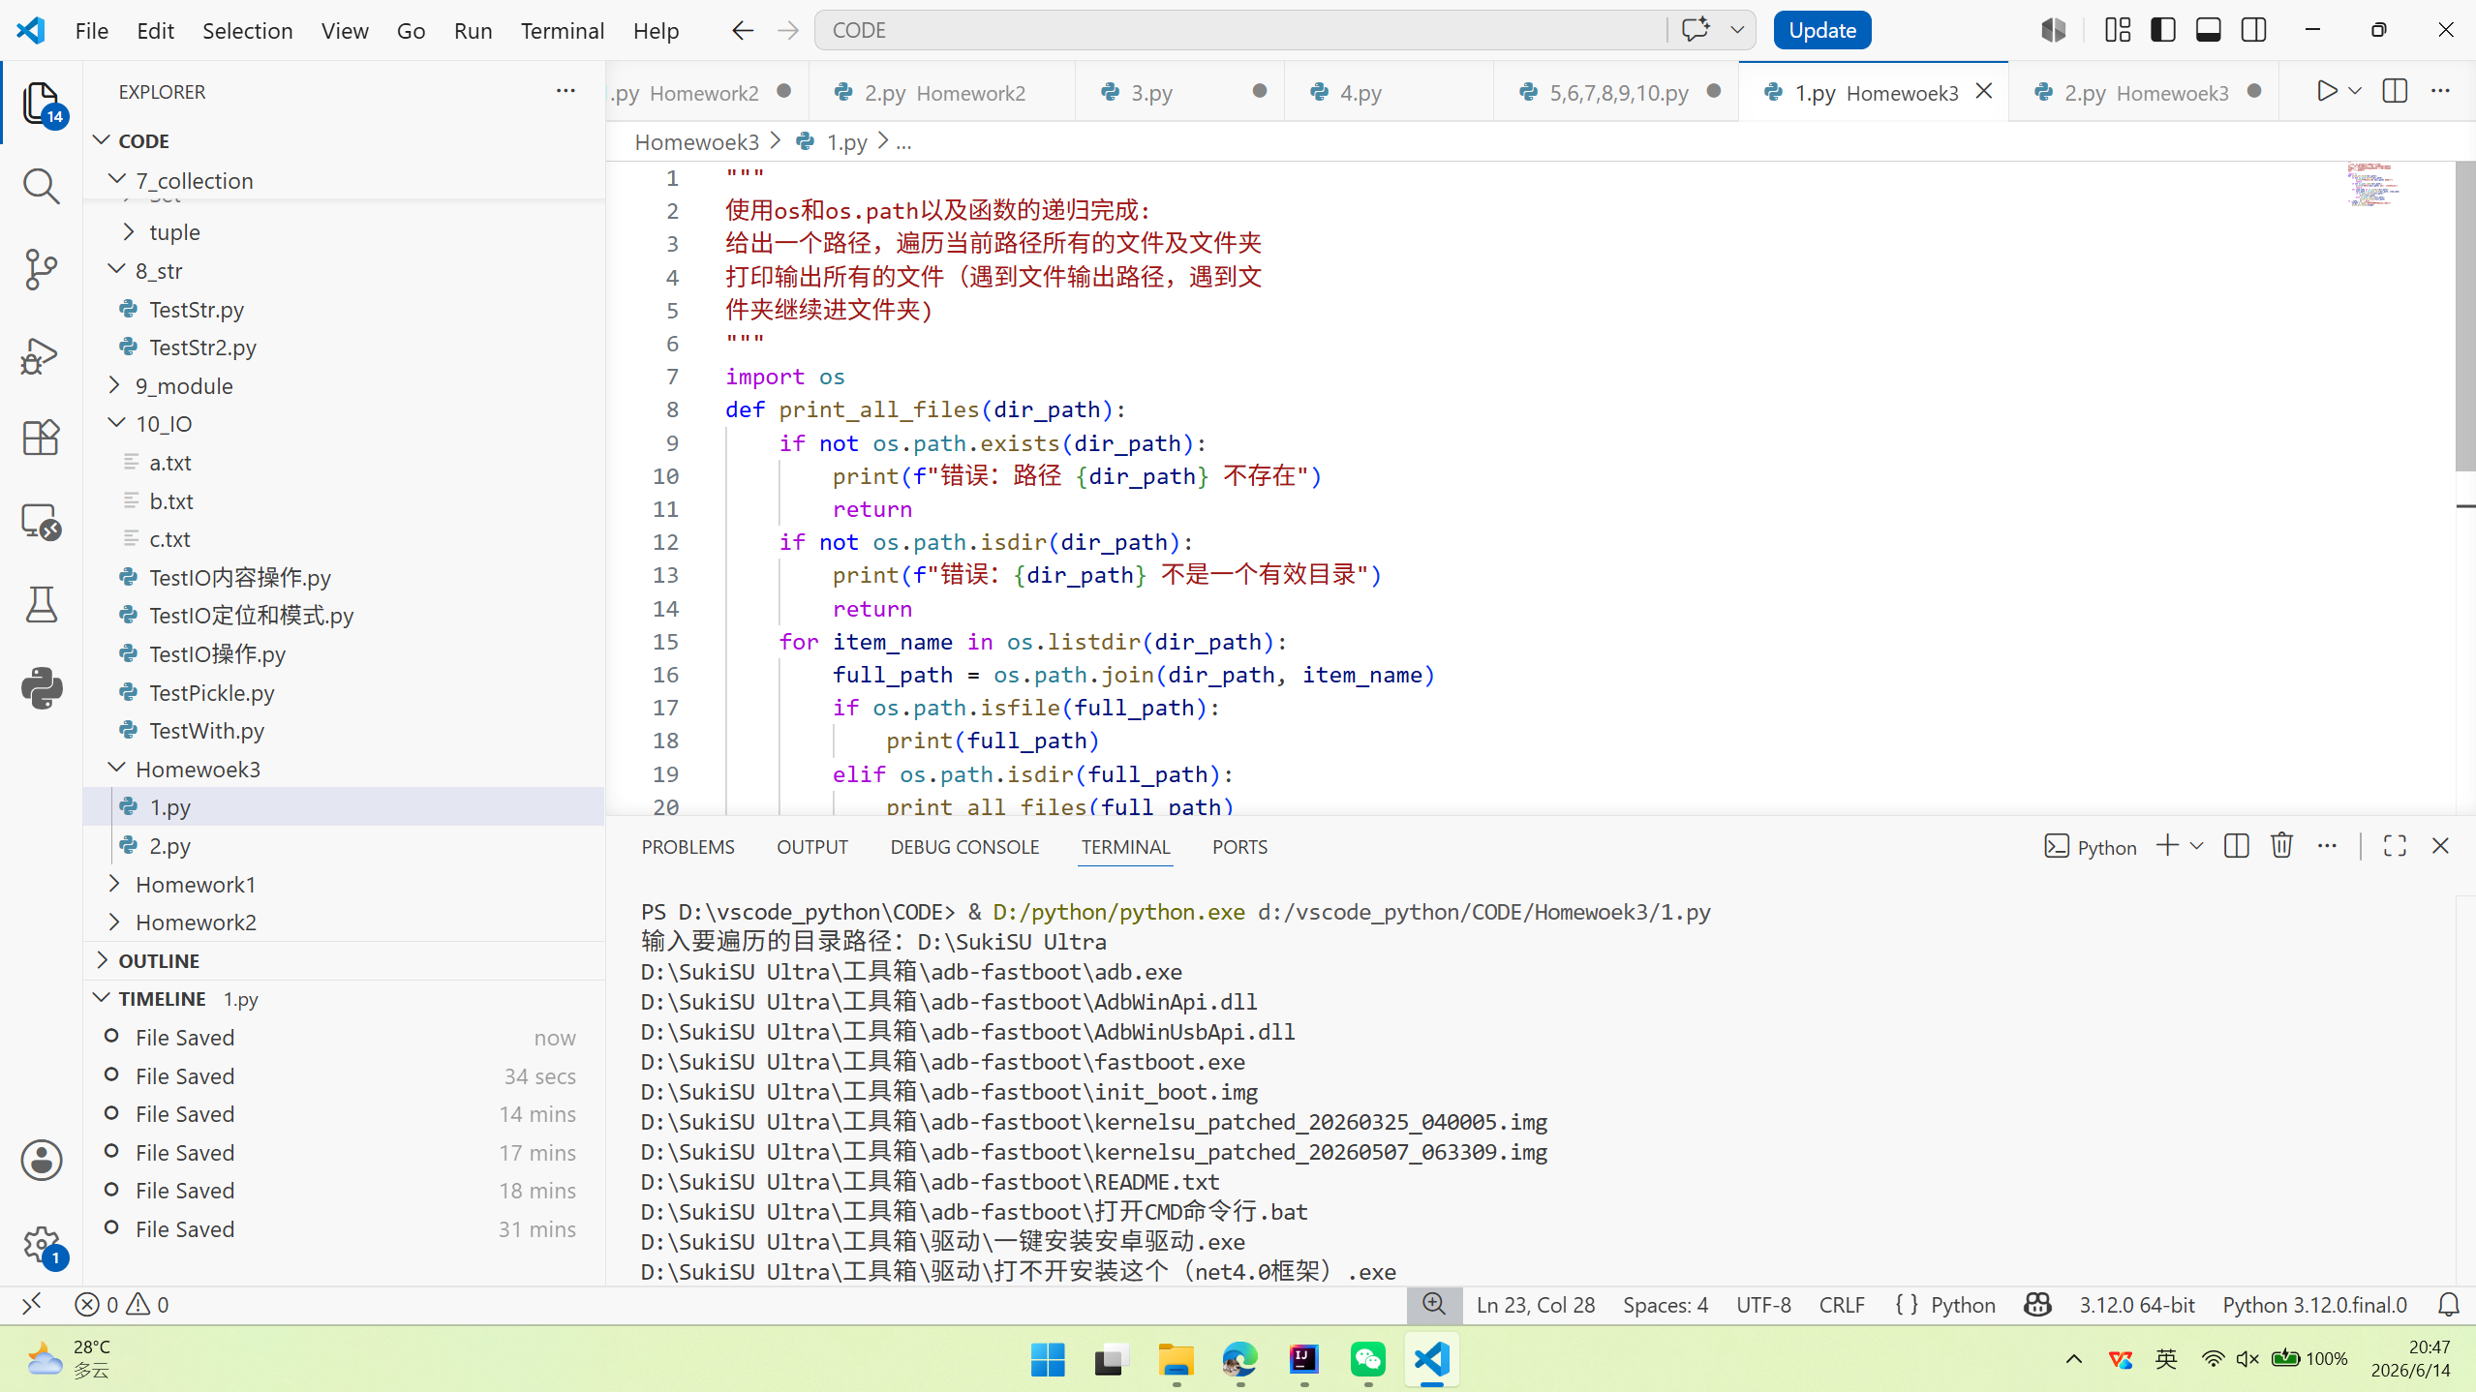Screen dimensions: 2476x1392
Task: Click the Update button
Action: (1821, 30)
